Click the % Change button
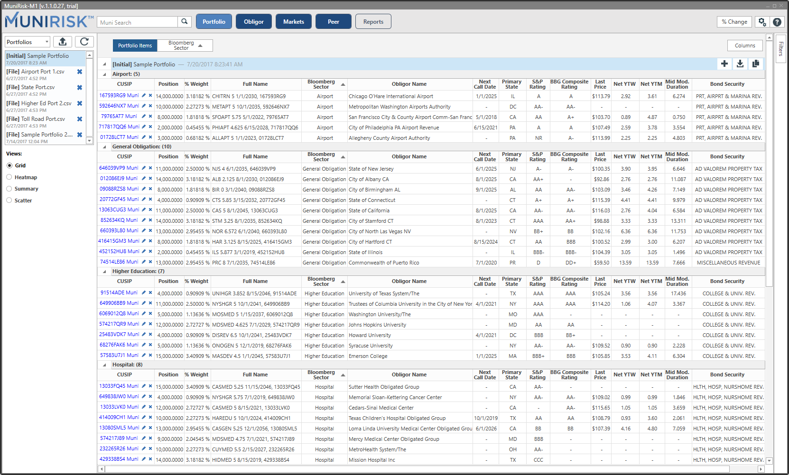The width and height of the screenshot is (789, 475). (734, 22)
